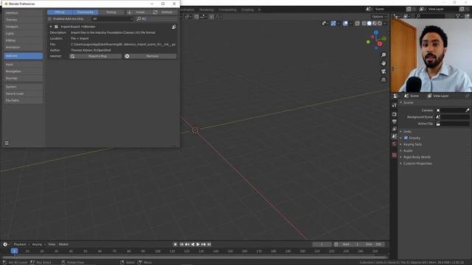Switch to wireframe viewport shading
This screenshot has height=265, width=472.
[364, 23]
